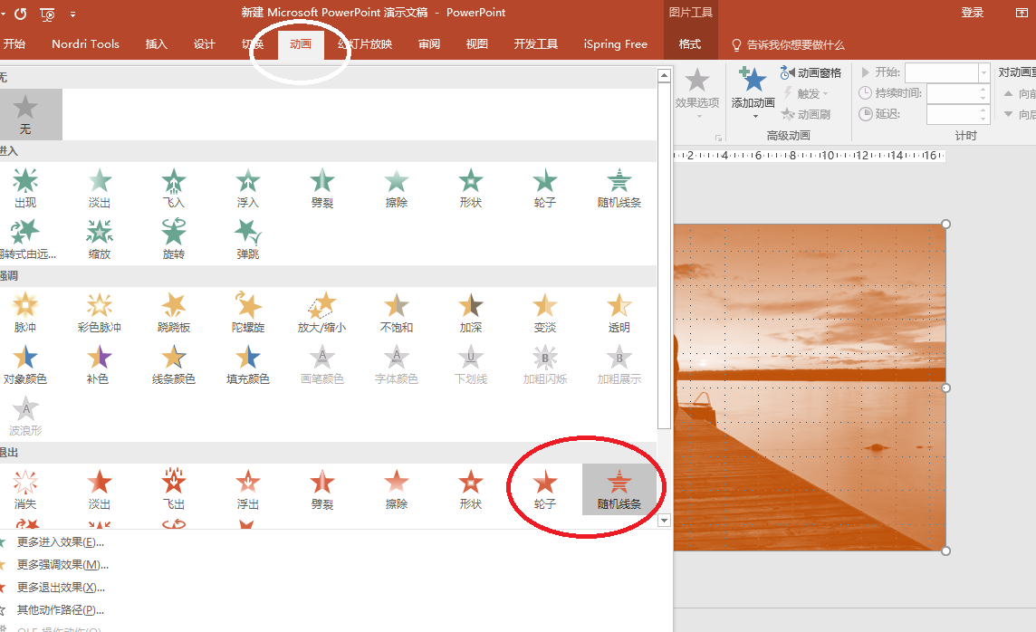Apply the 加深 darken emphasis effect

click(470, 313)
